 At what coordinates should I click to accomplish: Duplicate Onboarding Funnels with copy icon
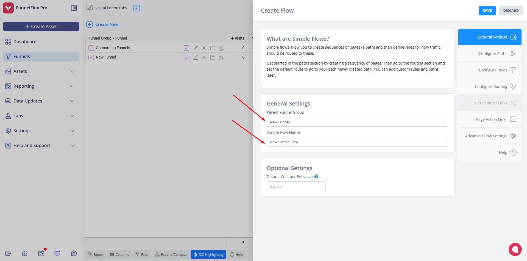pos(222,48)
